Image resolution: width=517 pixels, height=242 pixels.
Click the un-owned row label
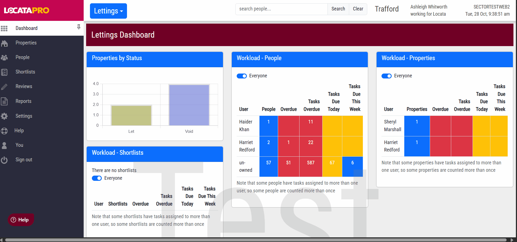pos(246,167)
